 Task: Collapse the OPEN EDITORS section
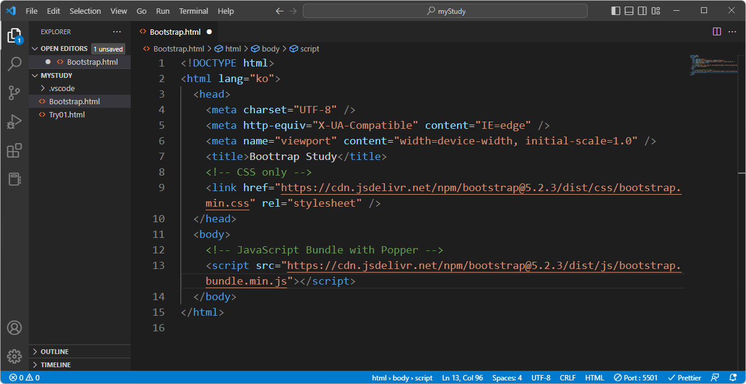pos(64,49)
